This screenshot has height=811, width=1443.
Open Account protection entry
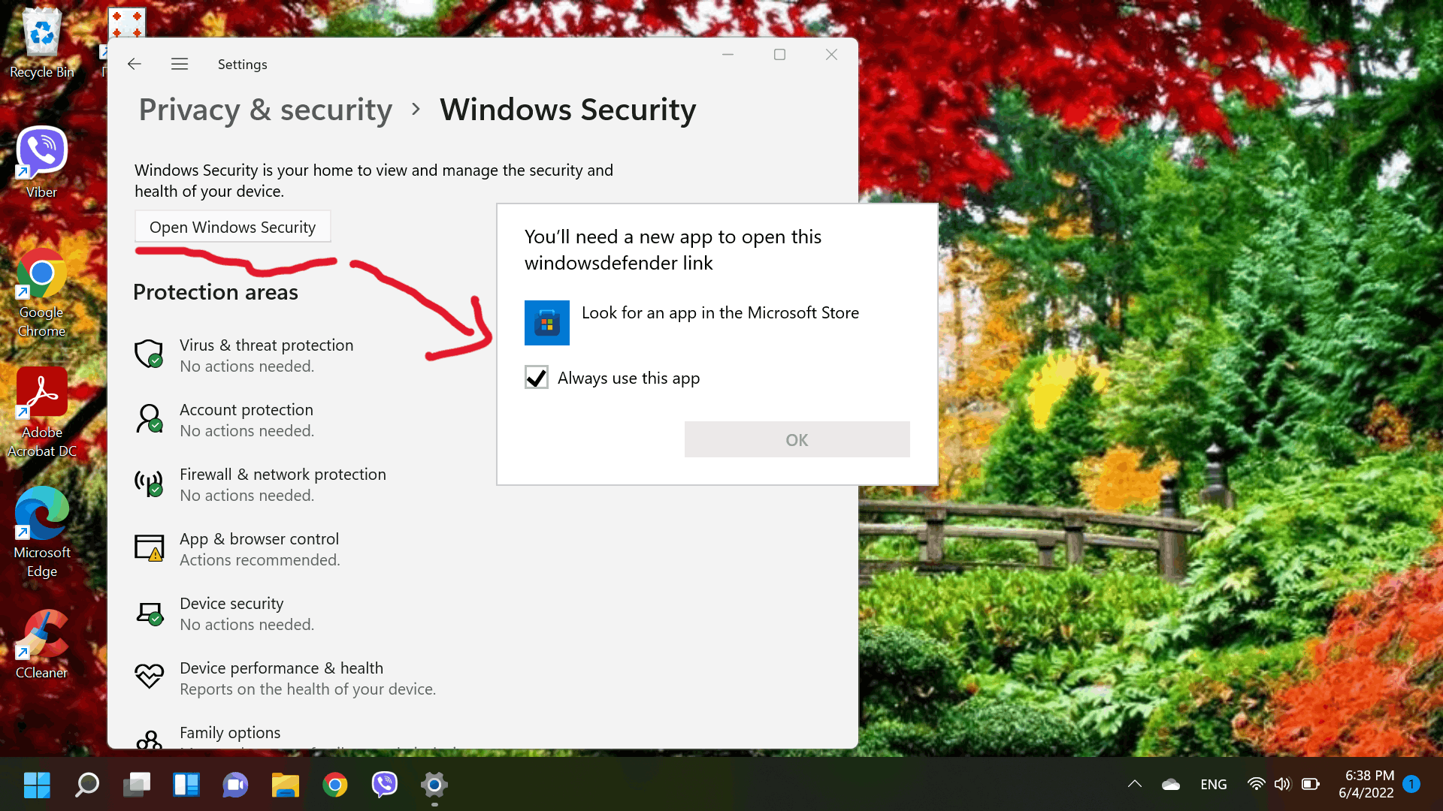tap(224, 420)
